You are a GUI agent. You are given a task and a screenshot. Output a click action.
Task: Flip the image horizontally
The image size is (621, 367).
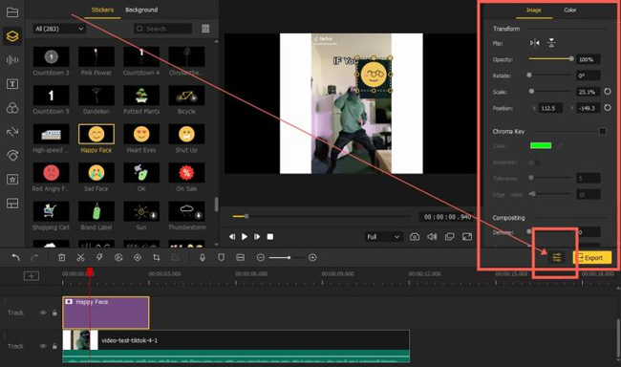[535, 43]
